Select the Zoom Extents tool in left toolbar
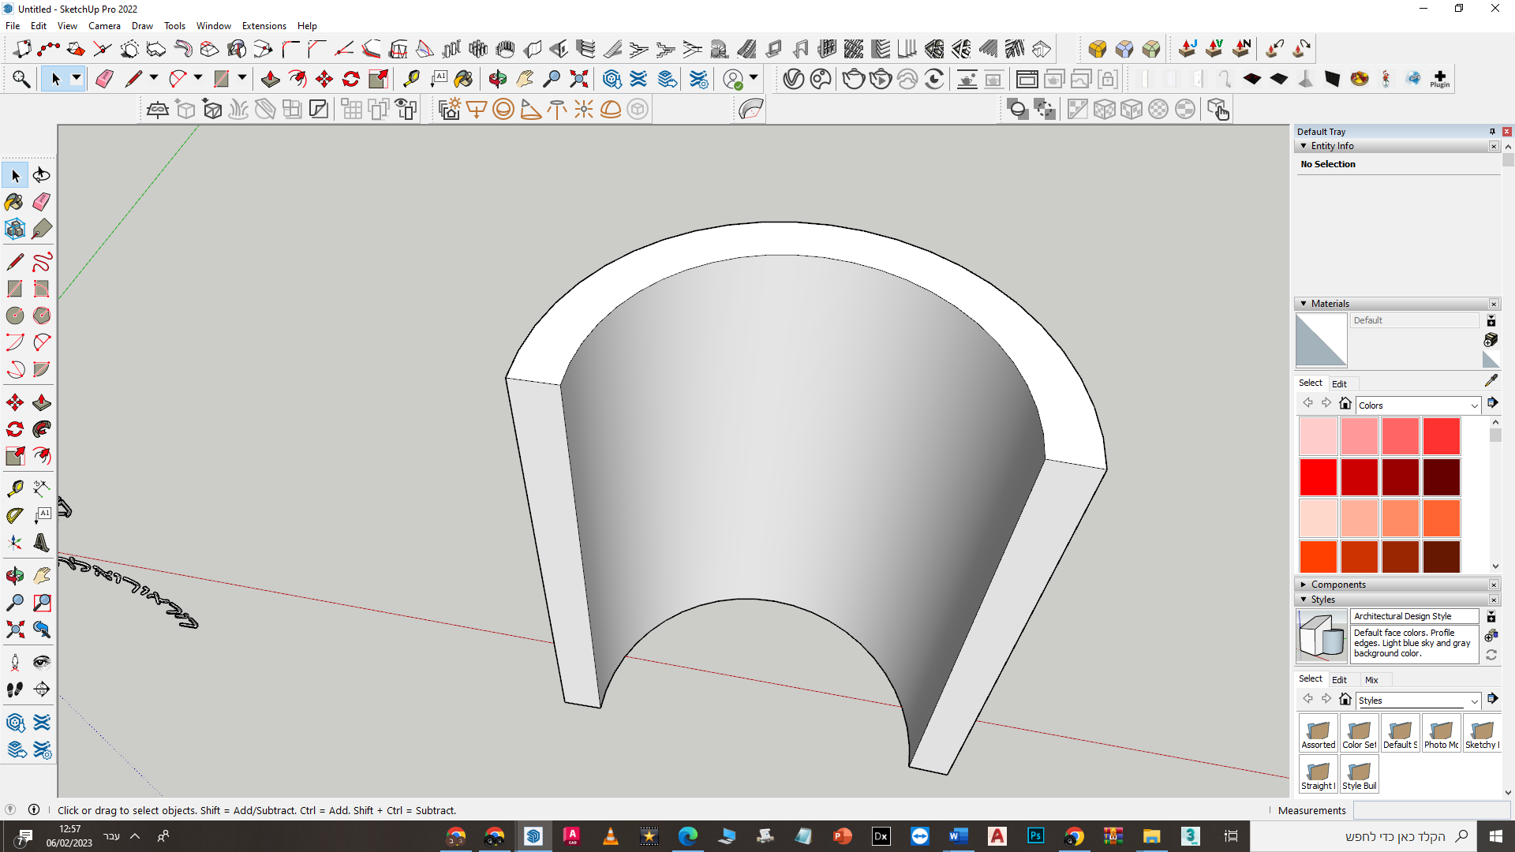 tap(14, 630)
